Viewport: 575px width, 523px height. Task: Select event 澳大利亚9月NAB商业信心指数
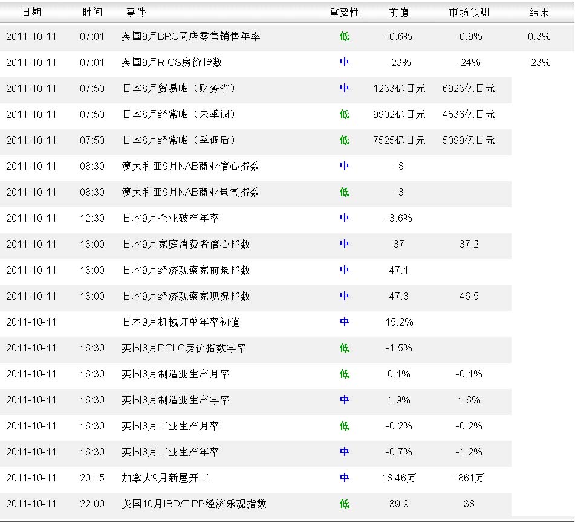coord(190,167)
